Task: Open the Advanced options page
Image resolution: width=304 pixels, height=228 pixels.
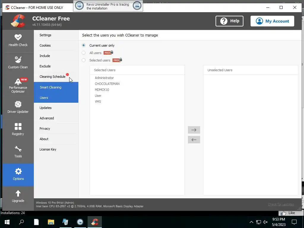Action: (56, 118)
